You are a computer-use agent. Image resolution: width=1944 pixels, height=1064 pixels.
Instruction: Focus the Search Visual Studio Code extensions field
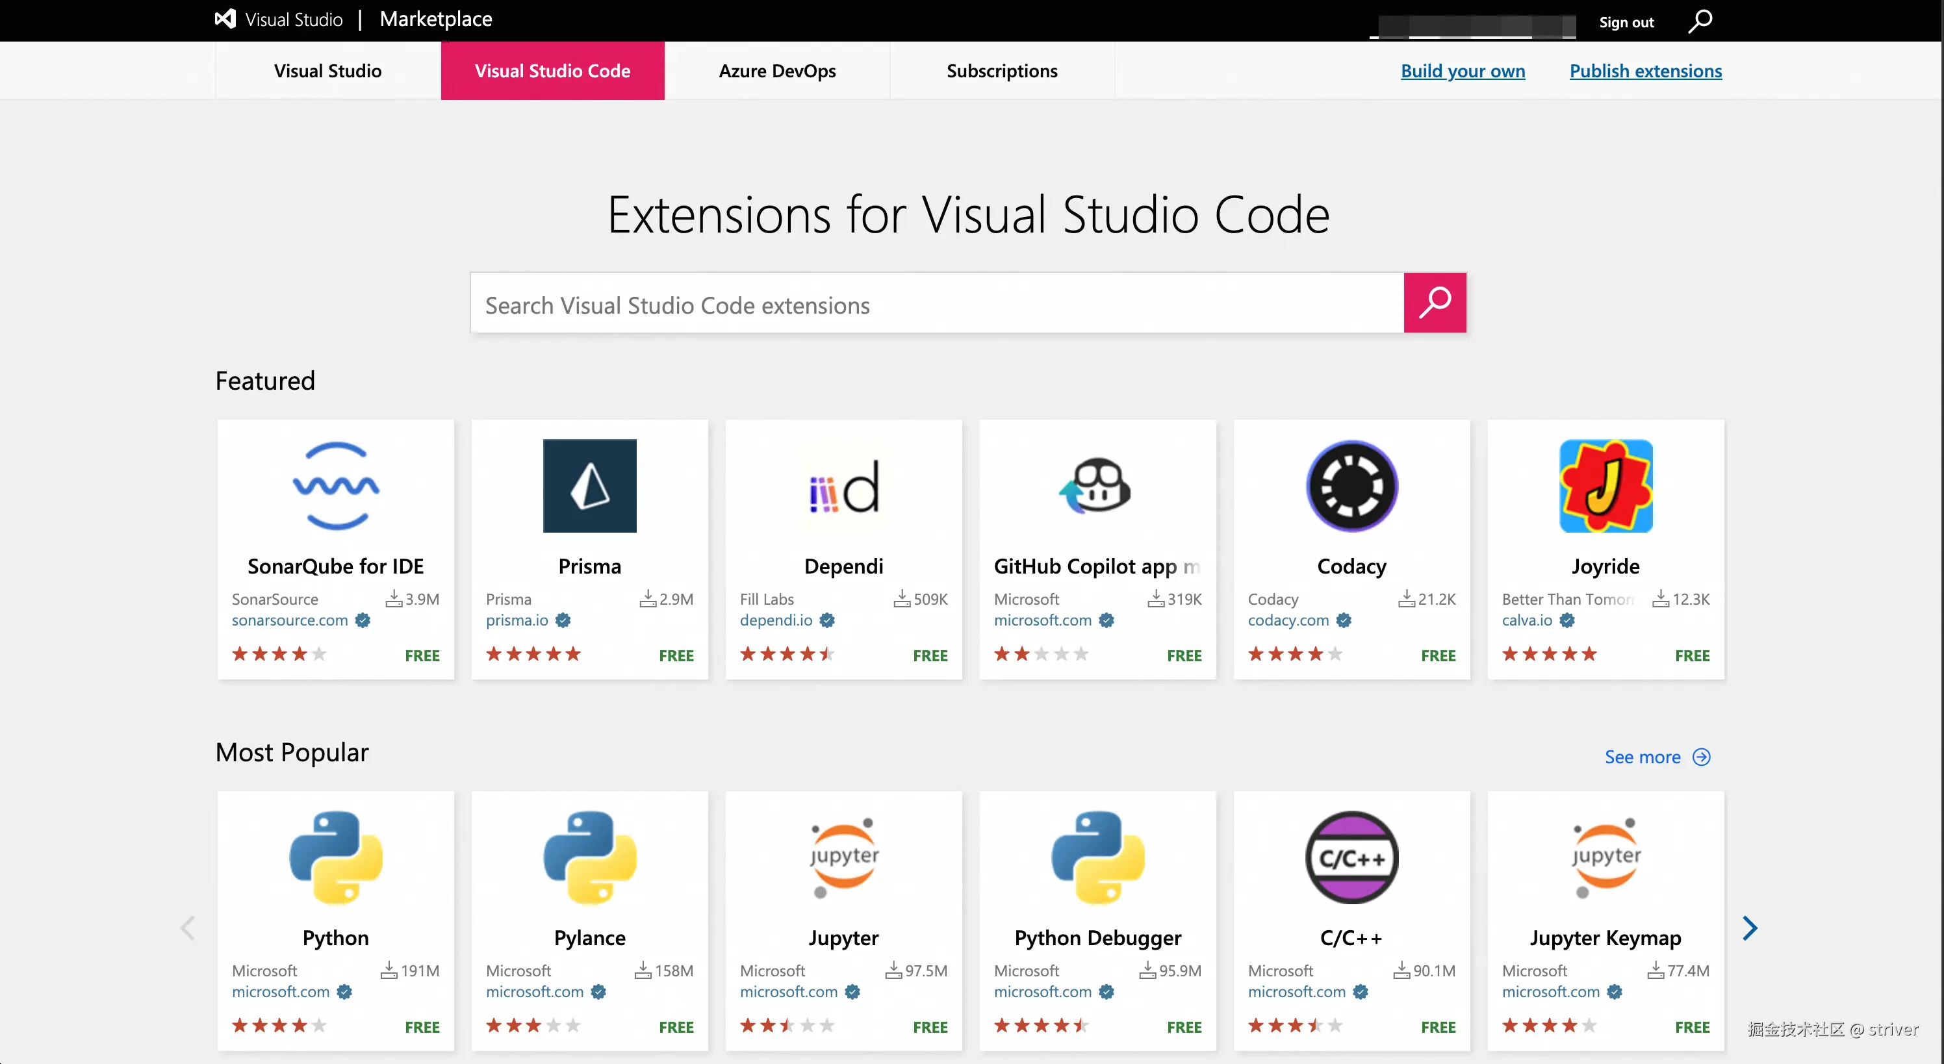click(936, 305)
